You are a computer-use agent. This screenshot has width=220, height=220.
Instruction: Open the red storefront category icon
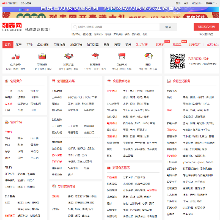pyautogui.click(x=122, y=56)
